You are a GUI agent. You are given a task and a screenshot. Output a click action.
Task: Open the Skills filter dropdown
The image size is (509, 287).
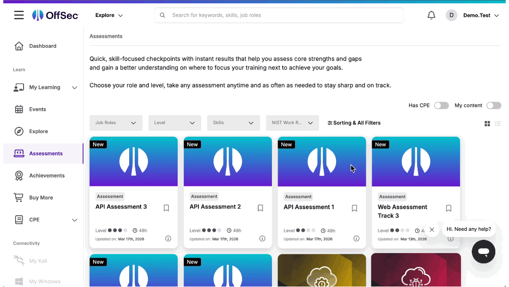point(233,123)
